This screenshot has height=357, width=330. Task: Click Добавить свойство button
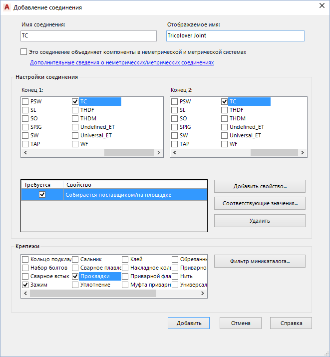point(260,186)
